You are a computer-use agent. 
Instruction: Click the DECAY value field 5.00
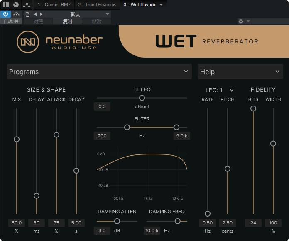76,223
